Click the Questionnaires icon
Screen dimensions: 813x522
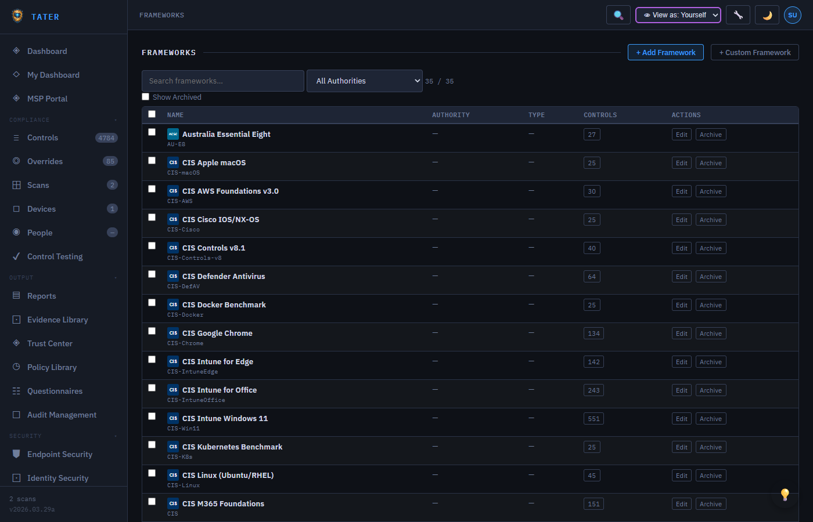coord(16,391)
